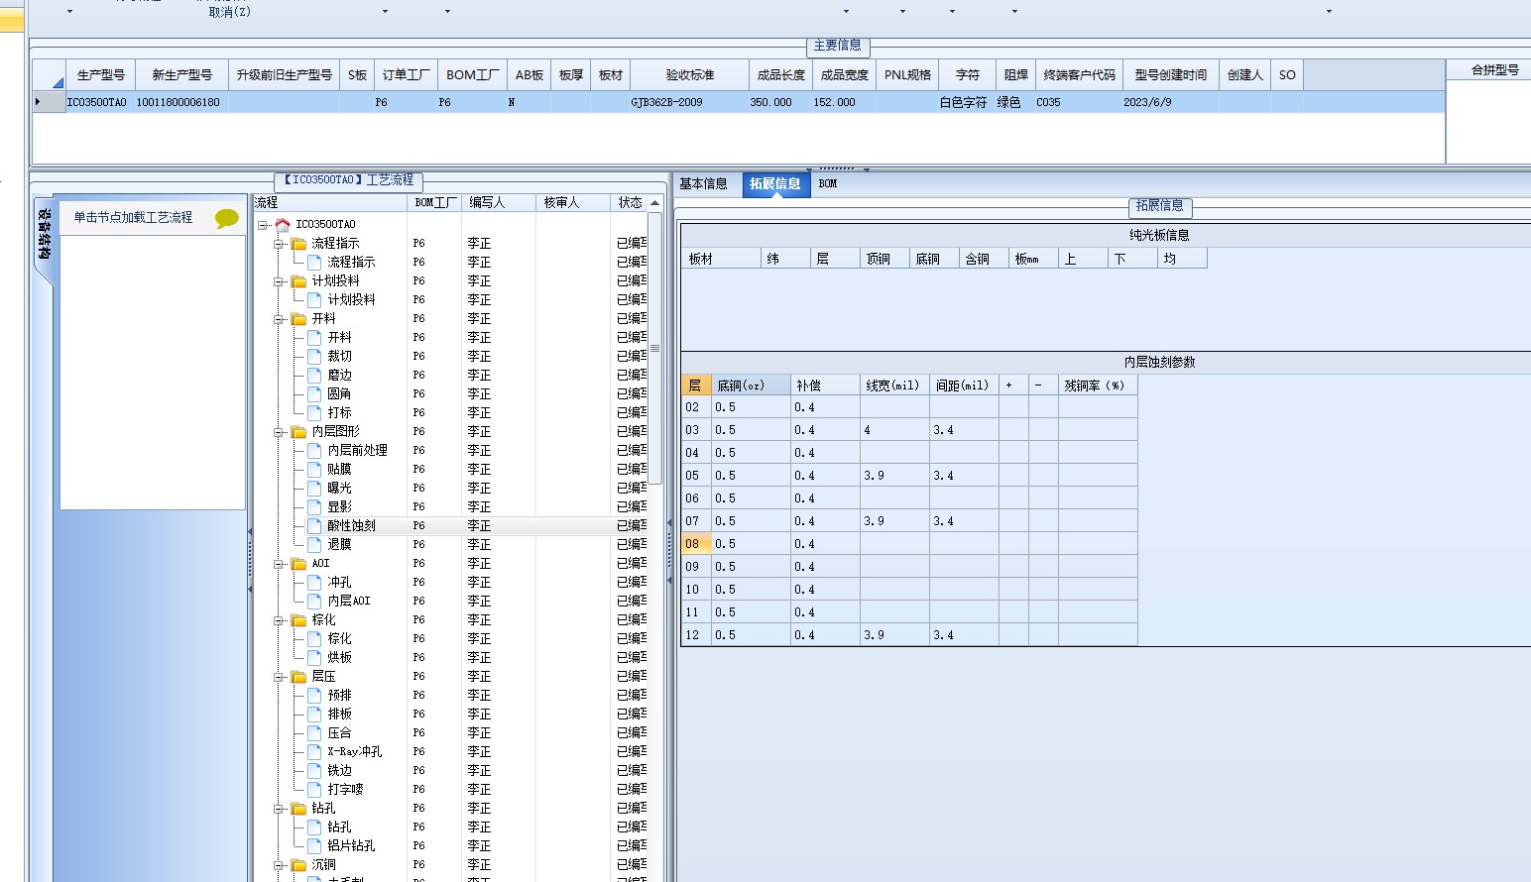Select the 压合 tree item

(x=339, y=733)
